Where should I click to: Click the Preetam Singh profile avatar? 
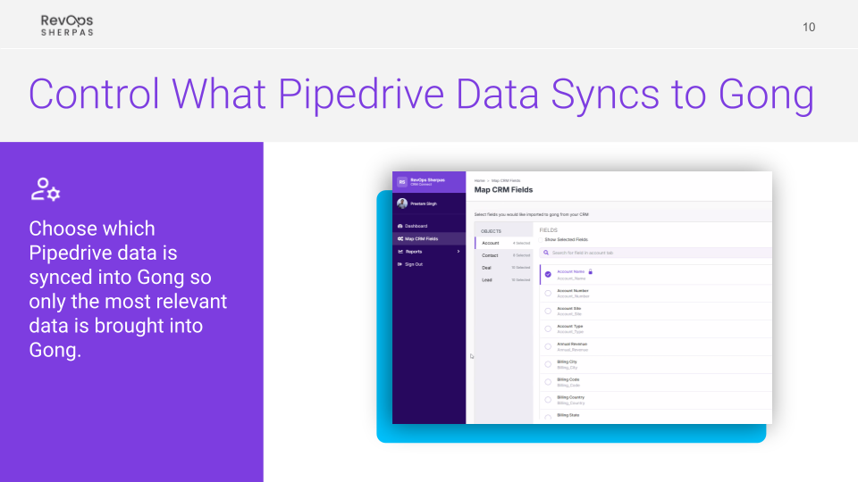point(402,204)
